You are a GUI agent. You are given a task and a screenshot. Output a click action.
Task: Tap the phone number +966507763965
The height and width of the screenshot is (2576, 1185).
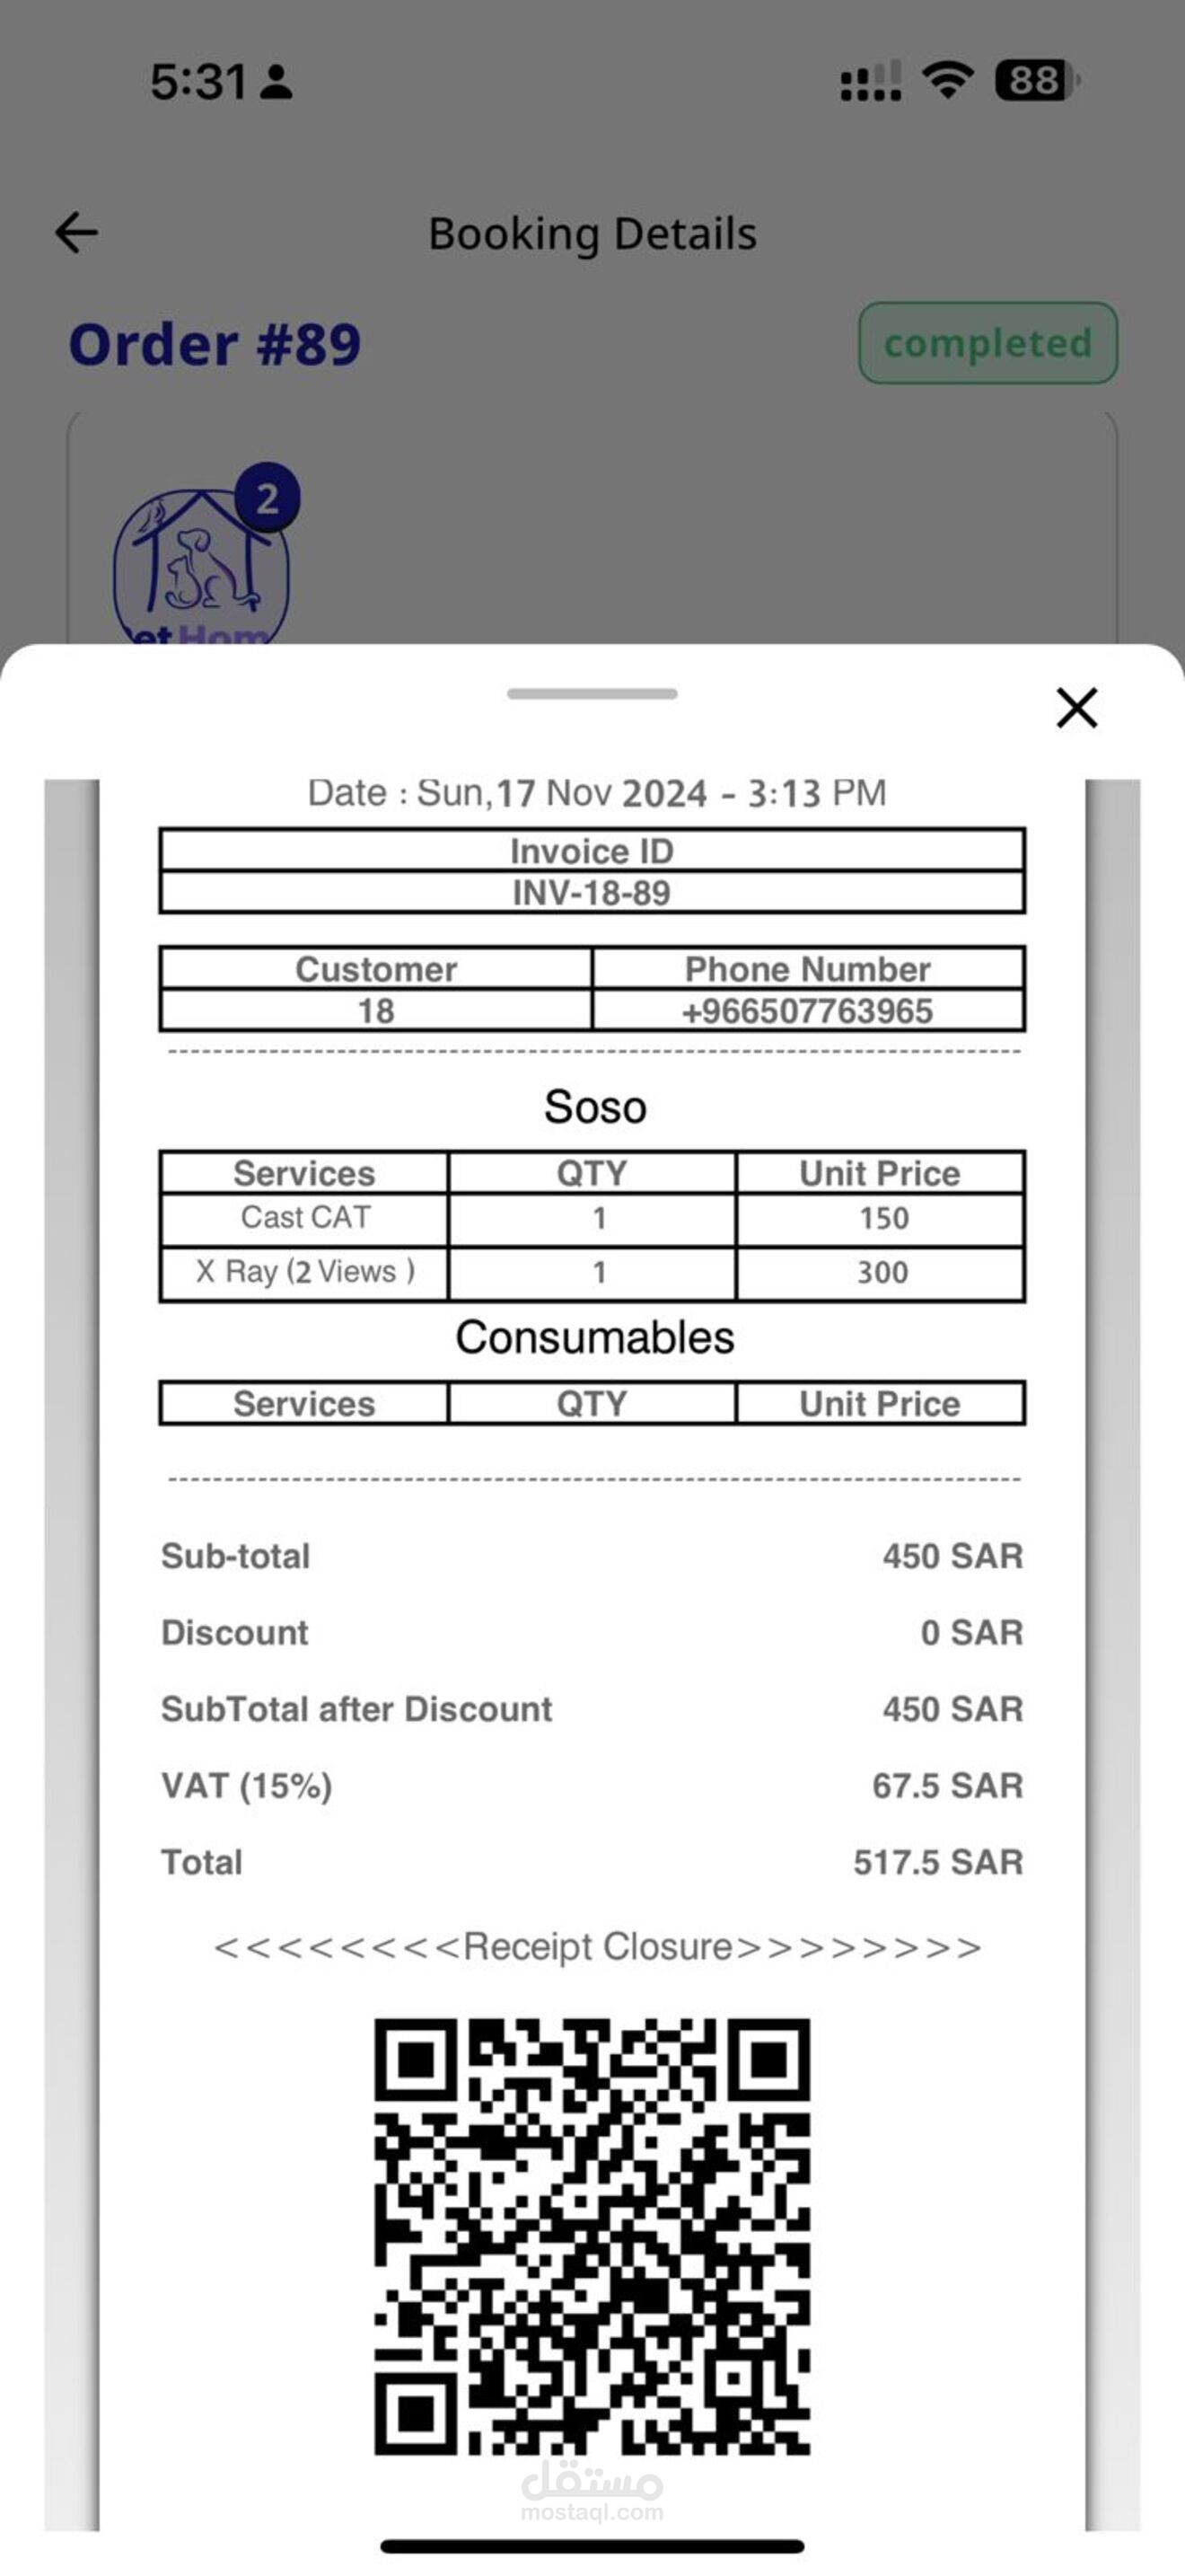pyautogui.click(x=807, y=1011)
